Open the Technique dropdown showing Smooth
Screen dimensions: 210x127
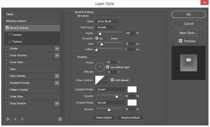point(106,27)
